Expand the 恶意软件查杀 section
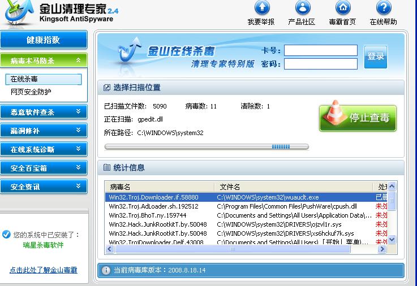The image size is (417, 286). pyautogui.click(x=44, y=112)
